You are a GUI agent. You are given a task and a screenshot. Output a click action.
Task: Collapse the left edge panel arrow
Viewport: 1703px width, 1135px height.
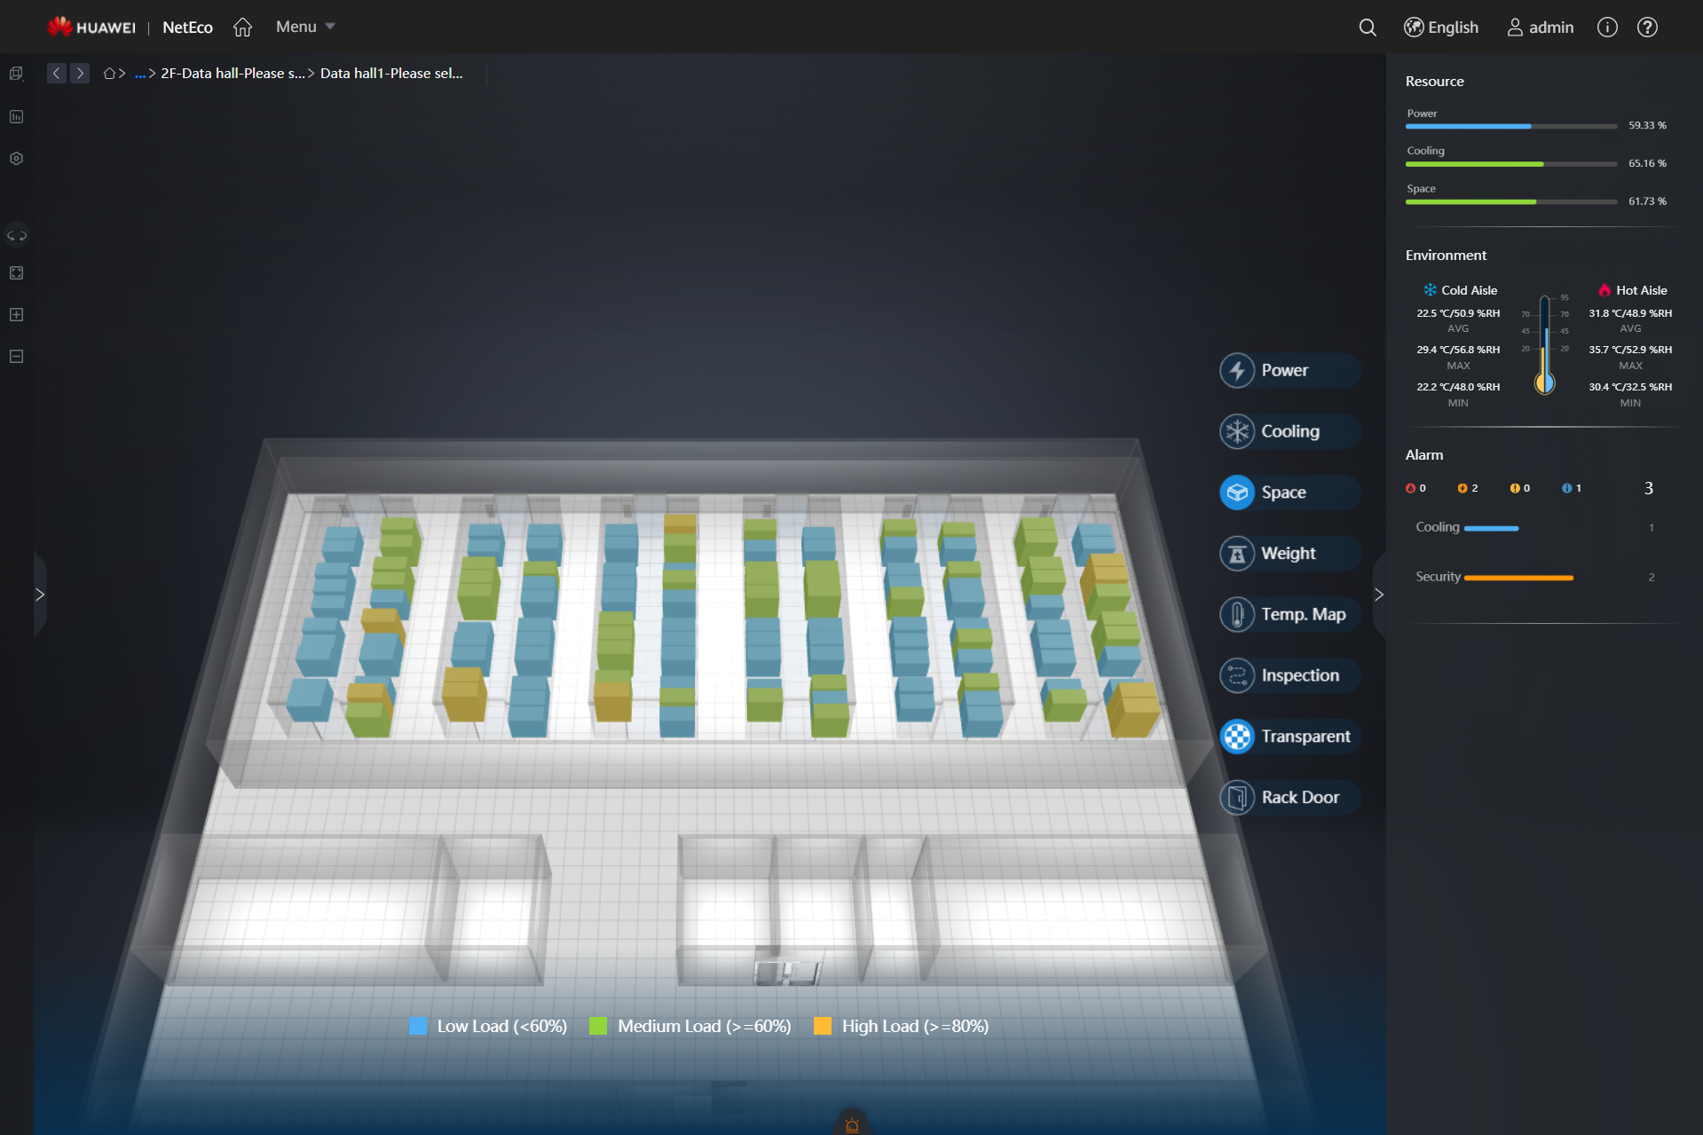[x=40, y=594]
